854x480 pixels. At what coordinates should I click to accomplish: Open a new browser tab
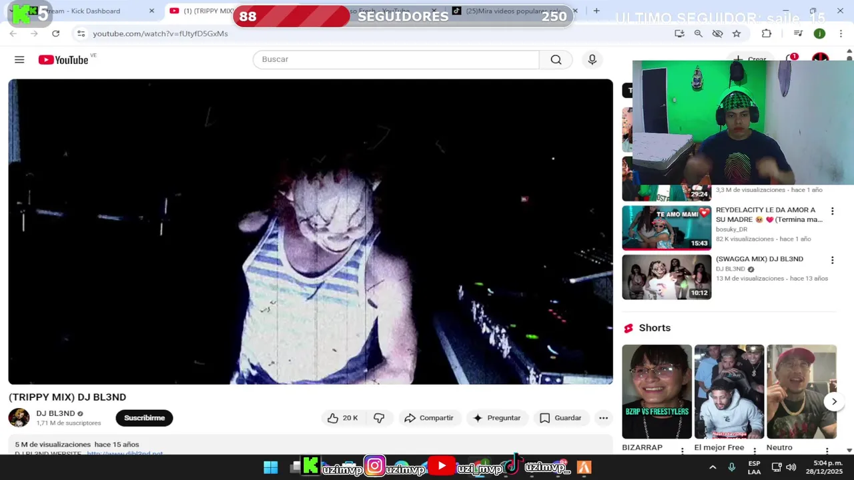596,11
